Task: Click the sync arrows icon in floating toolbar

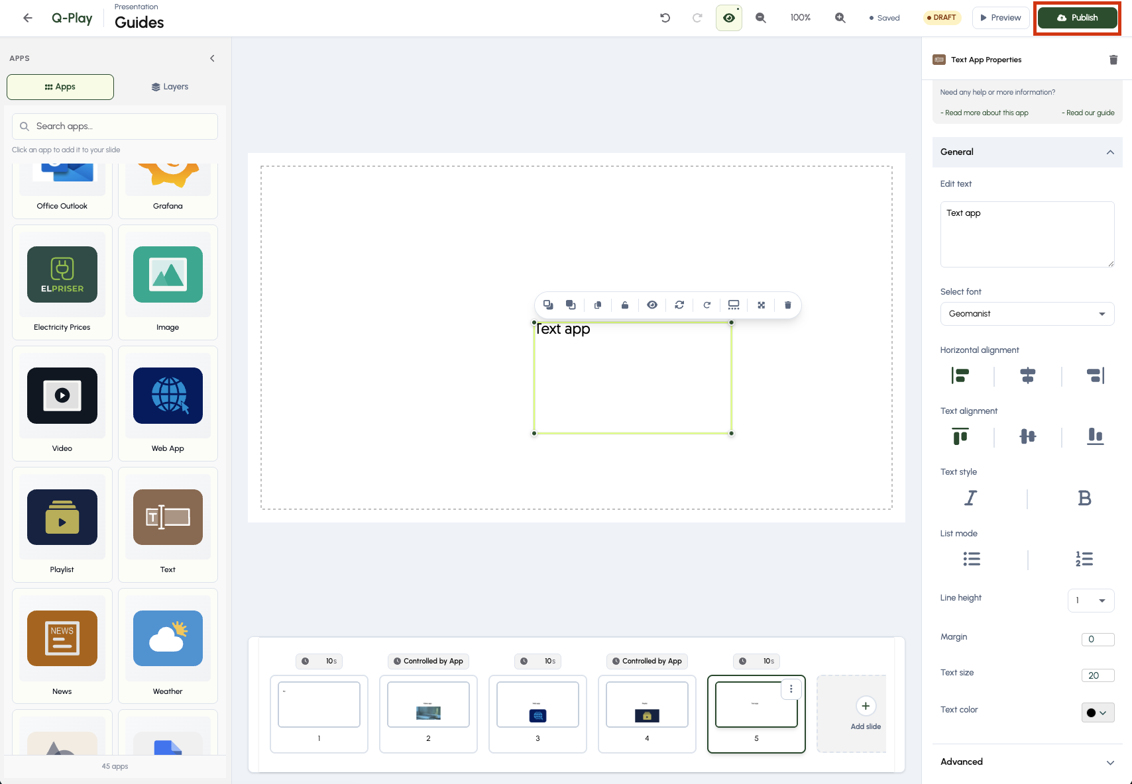Action: click(x=679, y=305)
